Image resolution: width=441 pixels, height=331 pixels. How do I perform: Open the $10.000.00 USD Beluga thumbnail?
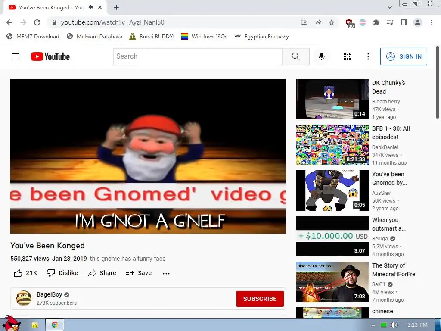click(x=332, y=236)
